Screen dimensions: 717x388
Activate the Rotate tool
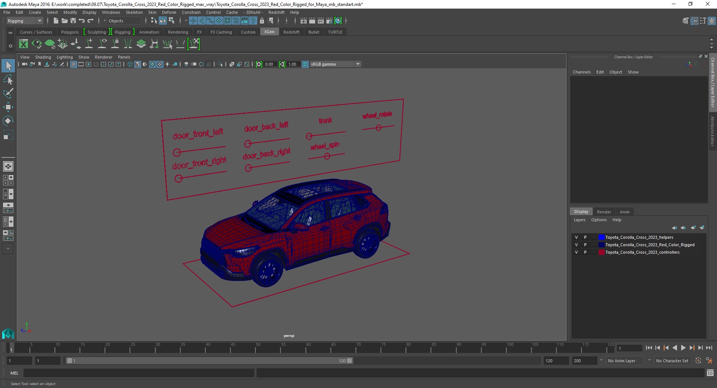(8, 121)
